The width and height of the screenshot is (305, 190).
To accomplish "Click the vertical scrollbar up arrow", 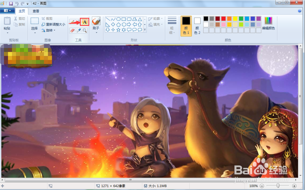I will click(x=300, y=46).
